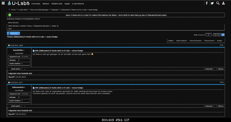Click Danke geben on post #121
This screenshot has width=231, height=122.
point(16,69)
